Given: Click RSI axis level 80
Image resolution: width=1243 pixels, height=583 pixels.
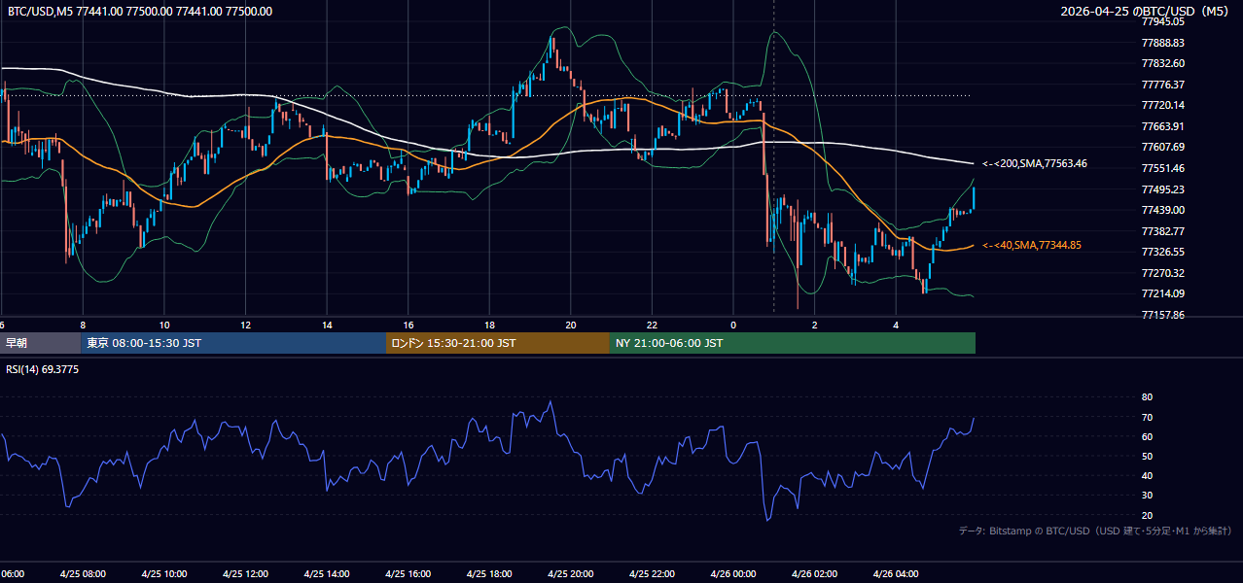Looking at the screenshot, I should [1147, 397].
